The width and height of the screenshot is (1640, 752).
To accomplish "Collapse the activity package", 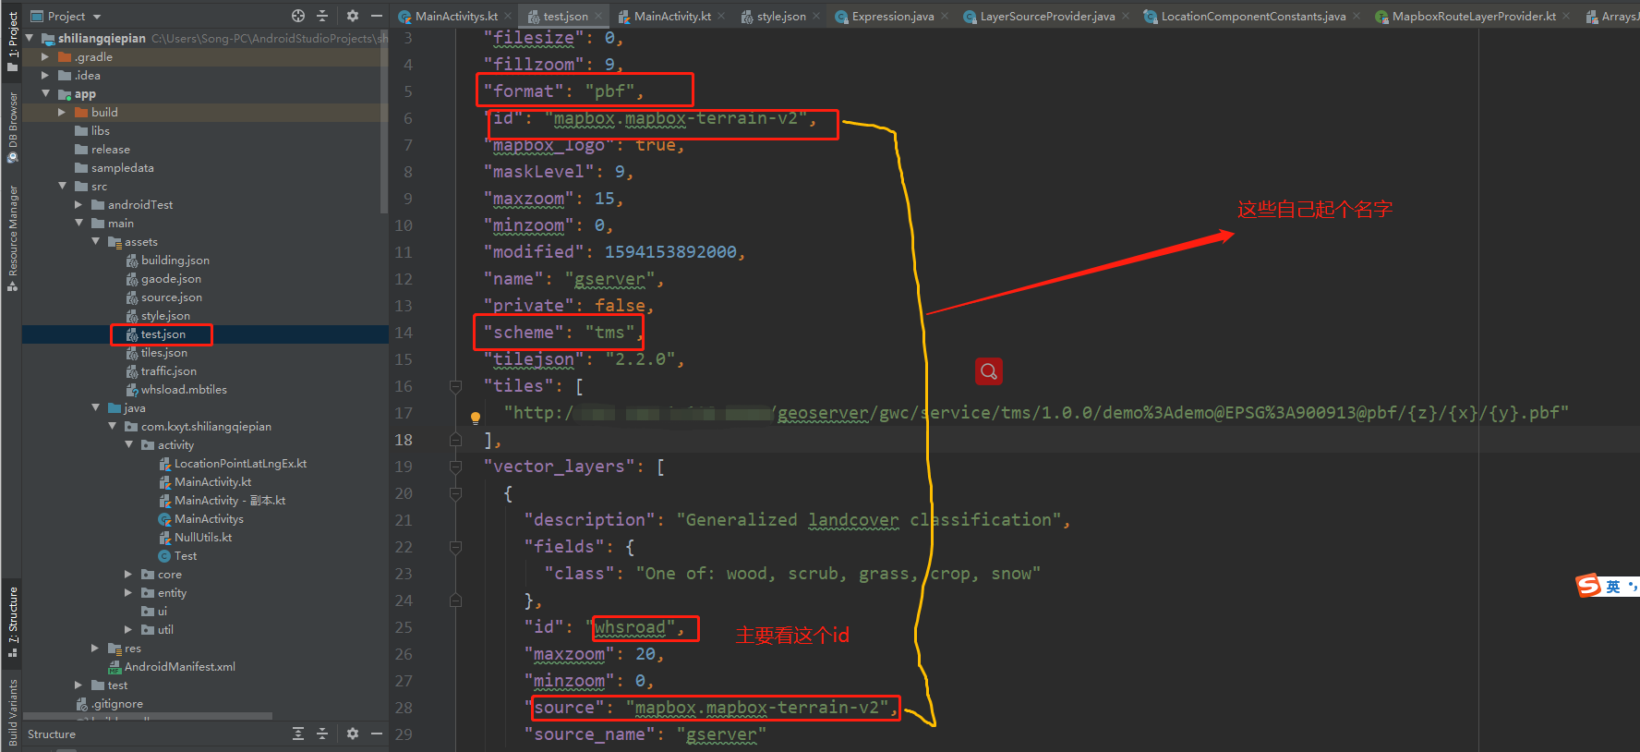I will 128,444.
